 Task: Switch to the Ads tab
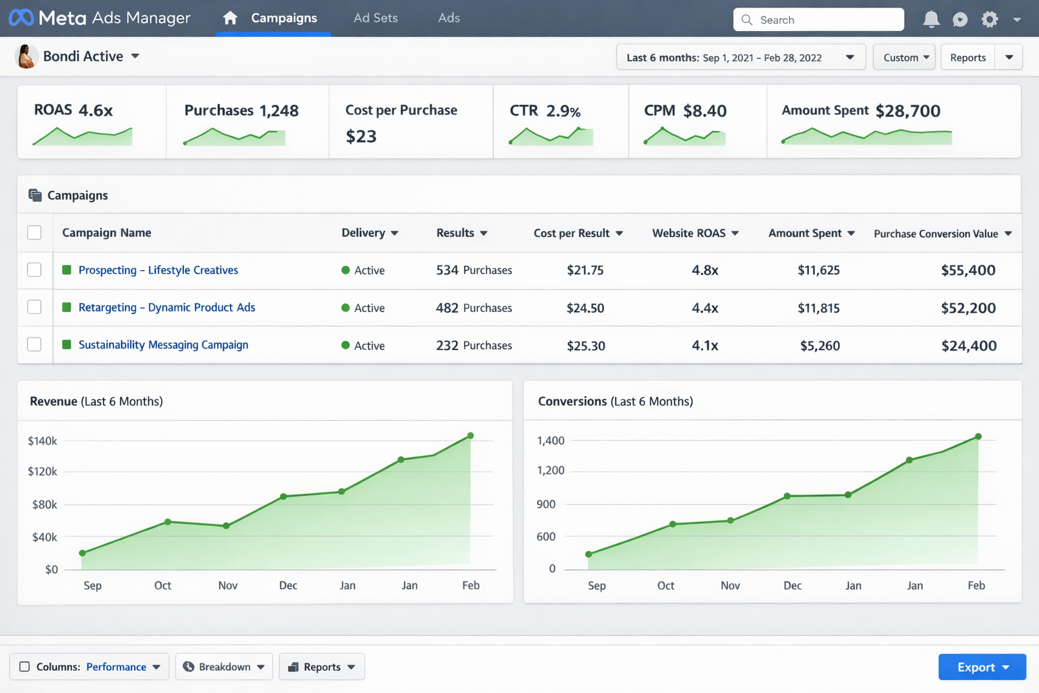click(x=448, y=18)
